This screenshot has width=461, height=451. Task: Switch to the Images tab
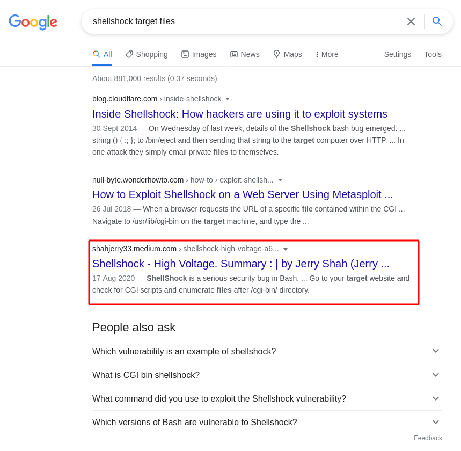(199, 54)
